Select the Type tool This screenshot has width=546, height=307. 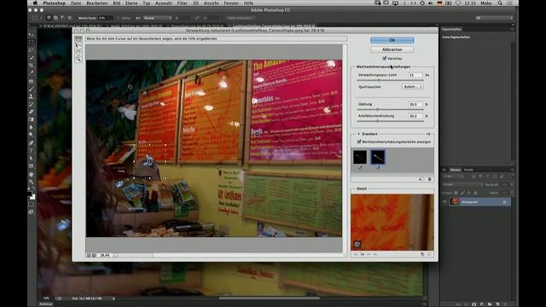32,151
